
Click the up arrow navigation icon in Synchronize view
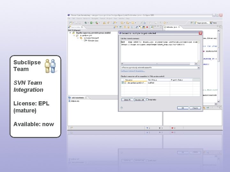coord(128,27)
